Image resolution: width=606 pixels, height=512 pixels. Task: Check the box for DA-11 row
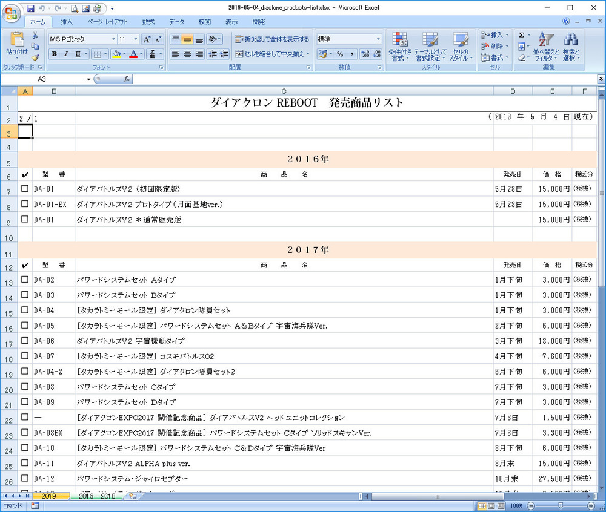[25, 463]
